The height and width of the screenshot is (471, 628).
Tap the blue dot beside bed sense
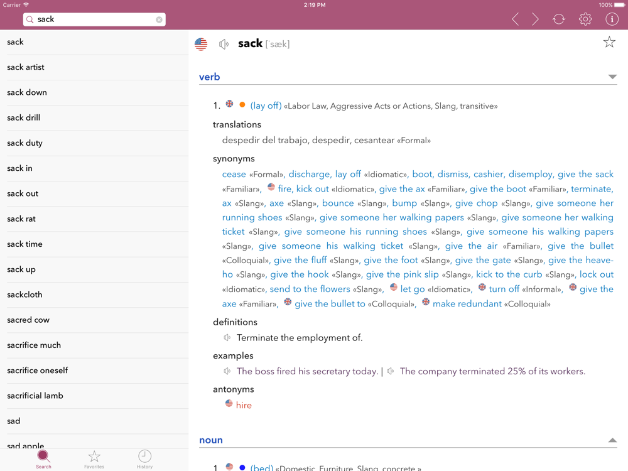point(242,467)
